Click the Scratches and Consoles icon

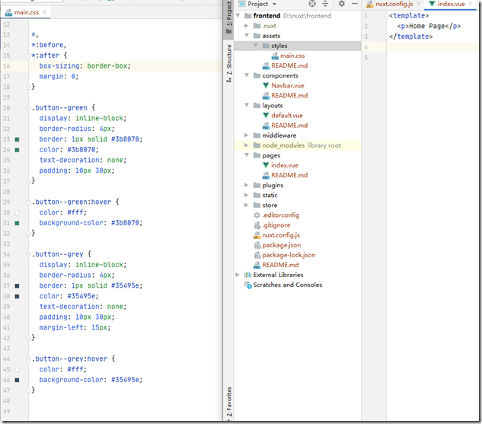point(247,285)
